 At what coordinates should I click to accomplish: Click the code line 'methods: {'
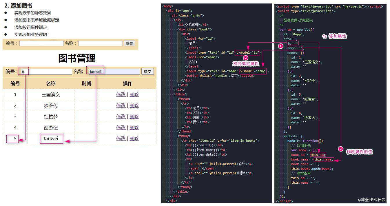click(x=293, y=136)
